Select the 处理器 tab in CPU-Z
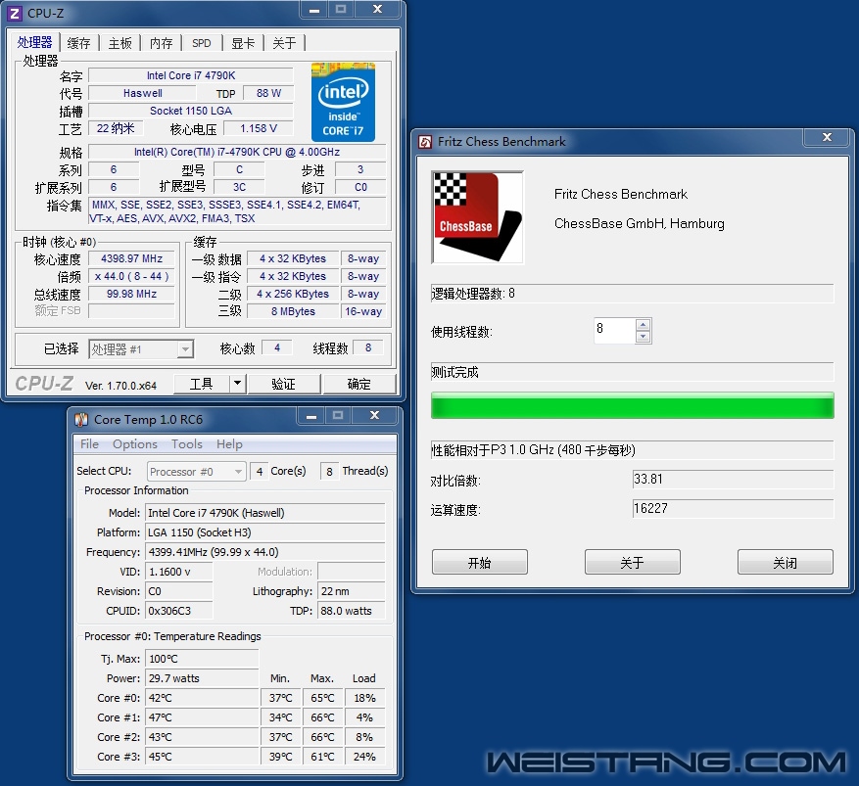Screen dimensions: 859x786 click(34, 42)
